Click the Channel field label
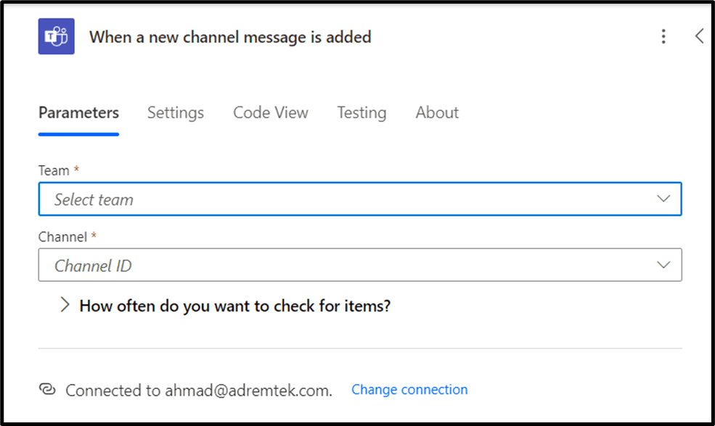 pos(62,237)
